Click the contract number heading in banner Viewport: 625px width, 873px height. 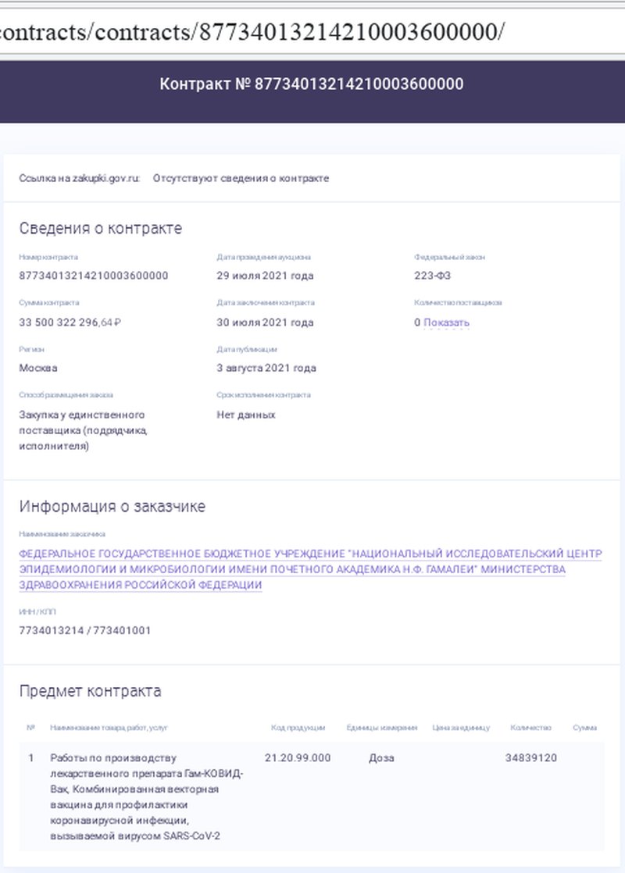pos(312,84)
